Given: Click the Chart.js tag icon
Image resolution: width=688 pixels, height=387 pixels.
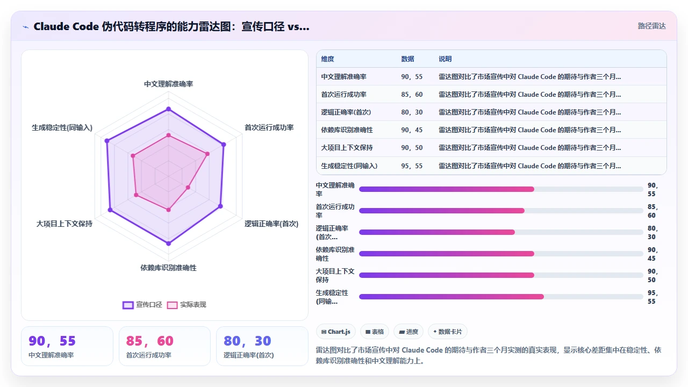Looking at the screenshot, I should click(324, 332).
